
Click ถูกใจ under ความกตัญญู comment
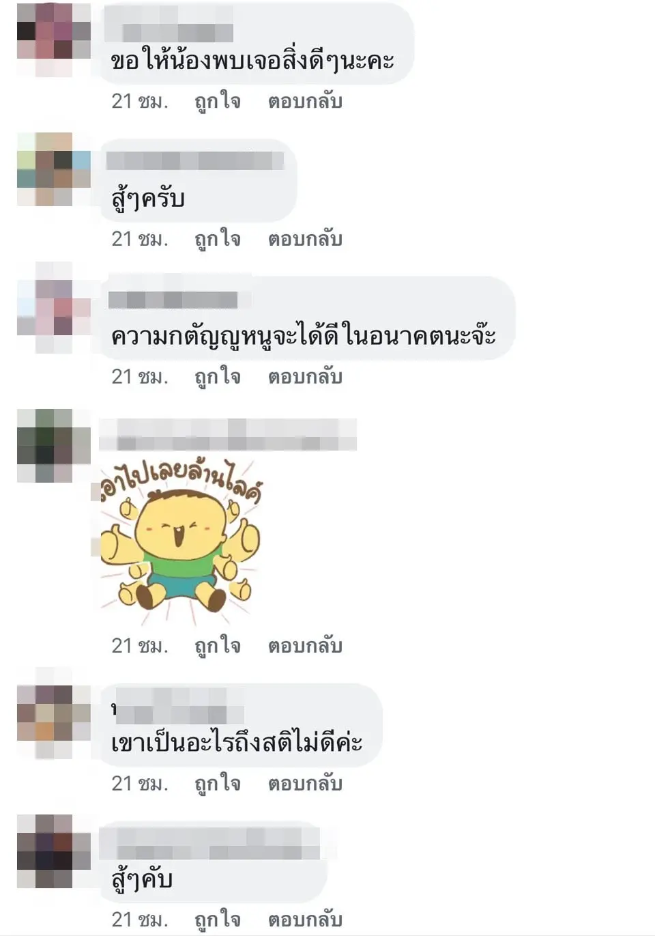[x=218, y=378]
